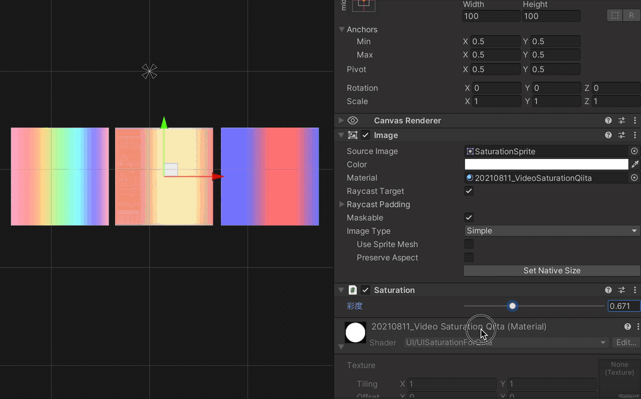
Task: Disable the Maskable checkbox
Action: tap(469, 217)
